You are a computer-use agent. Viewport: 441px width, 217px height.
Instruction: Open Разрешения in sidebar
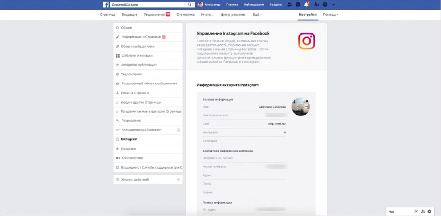pyautogui.click(x=148, y=121)
